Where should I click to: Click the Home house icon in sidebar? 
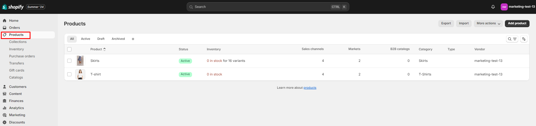[x=5, y=21]
